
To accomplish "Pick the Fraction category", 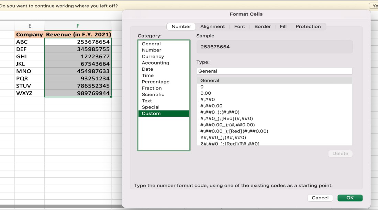I will [164, 88].
